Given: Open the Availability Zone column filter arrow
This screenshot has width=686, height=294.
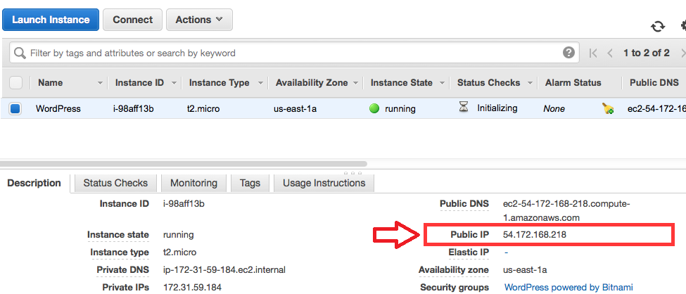Looking at the screenshot, I should pos(356,83).
